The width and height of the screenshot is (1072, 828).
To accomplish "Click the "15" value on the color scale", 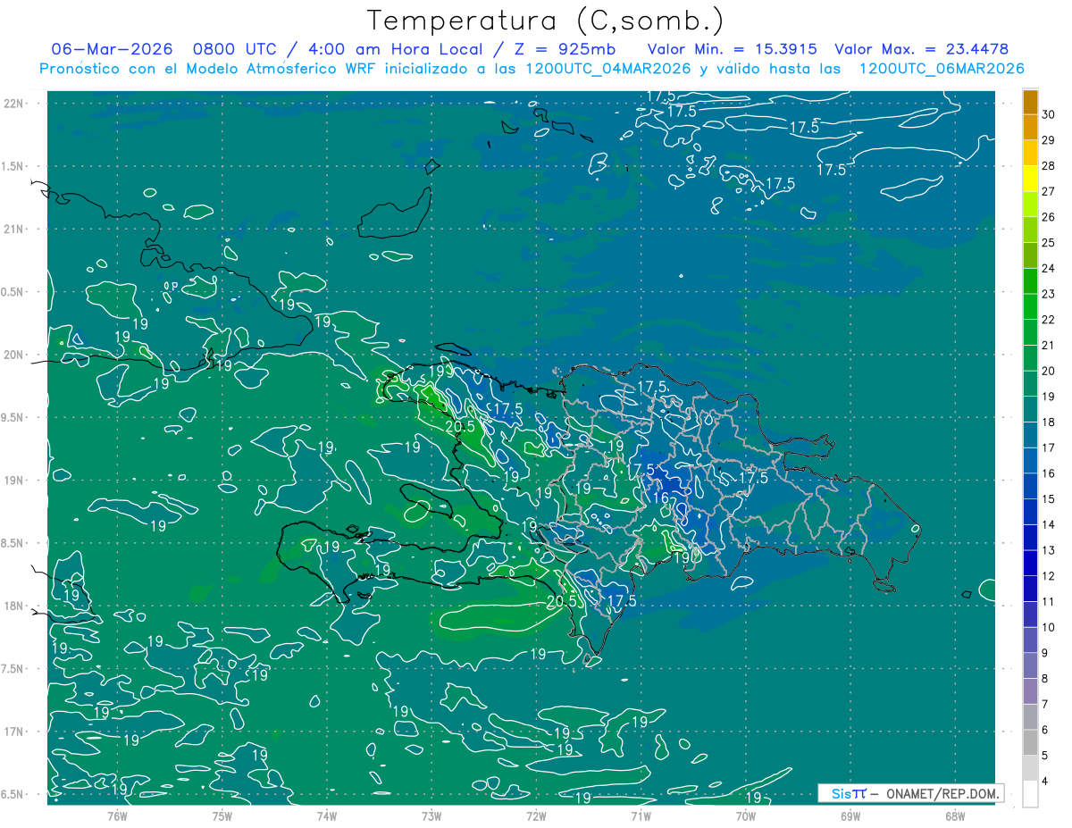I will pyautogui.click(x=1049, y=498).
